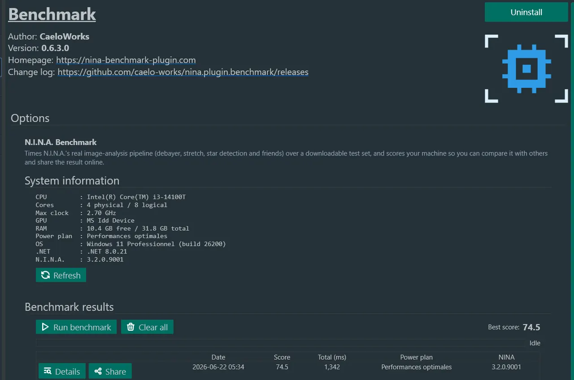
Task: Open the nina-benchmark-plugin.com homepage link
Action: pyautogui.click(x=126, y=60)
